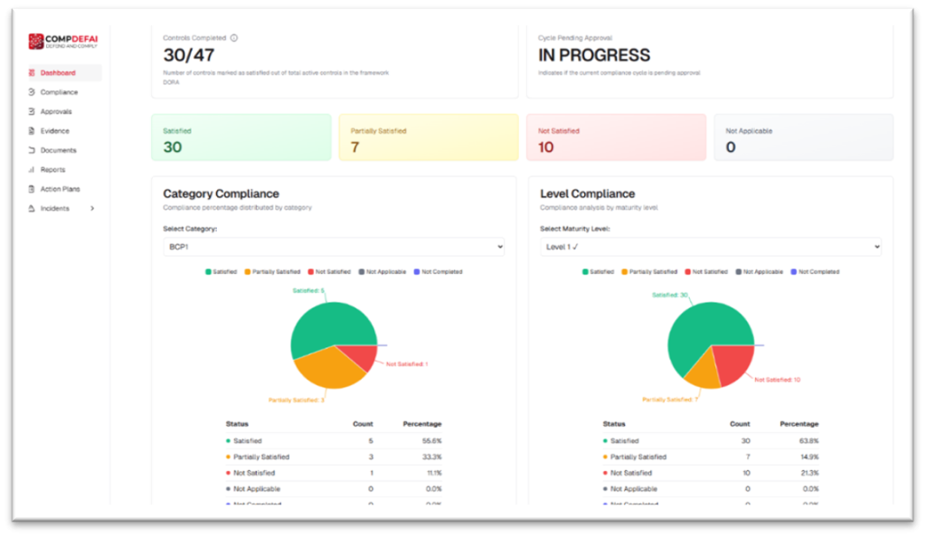Click the Compliance icon in sidebar
Viewport: 926px width, 537px height.
point(32,92)
